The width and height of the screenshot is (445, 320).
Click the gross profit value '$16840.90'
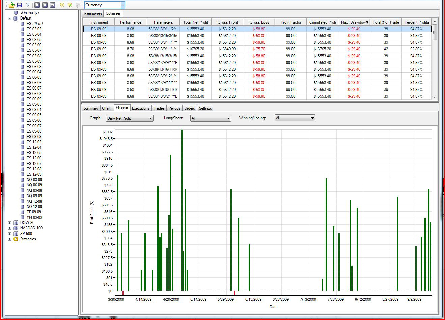point(227,49)
